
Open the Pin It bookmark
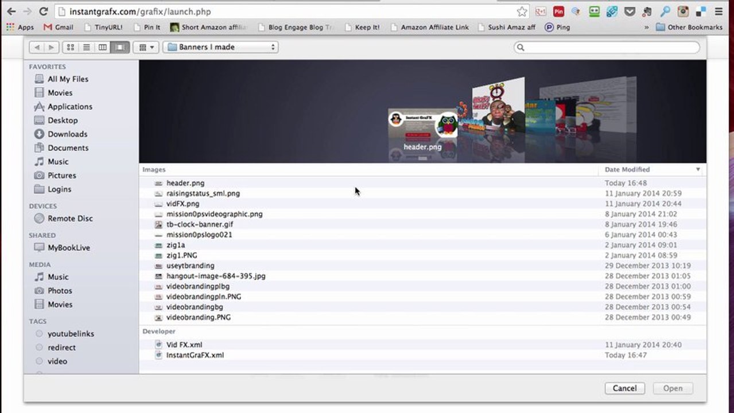click(x=147, y=27)
